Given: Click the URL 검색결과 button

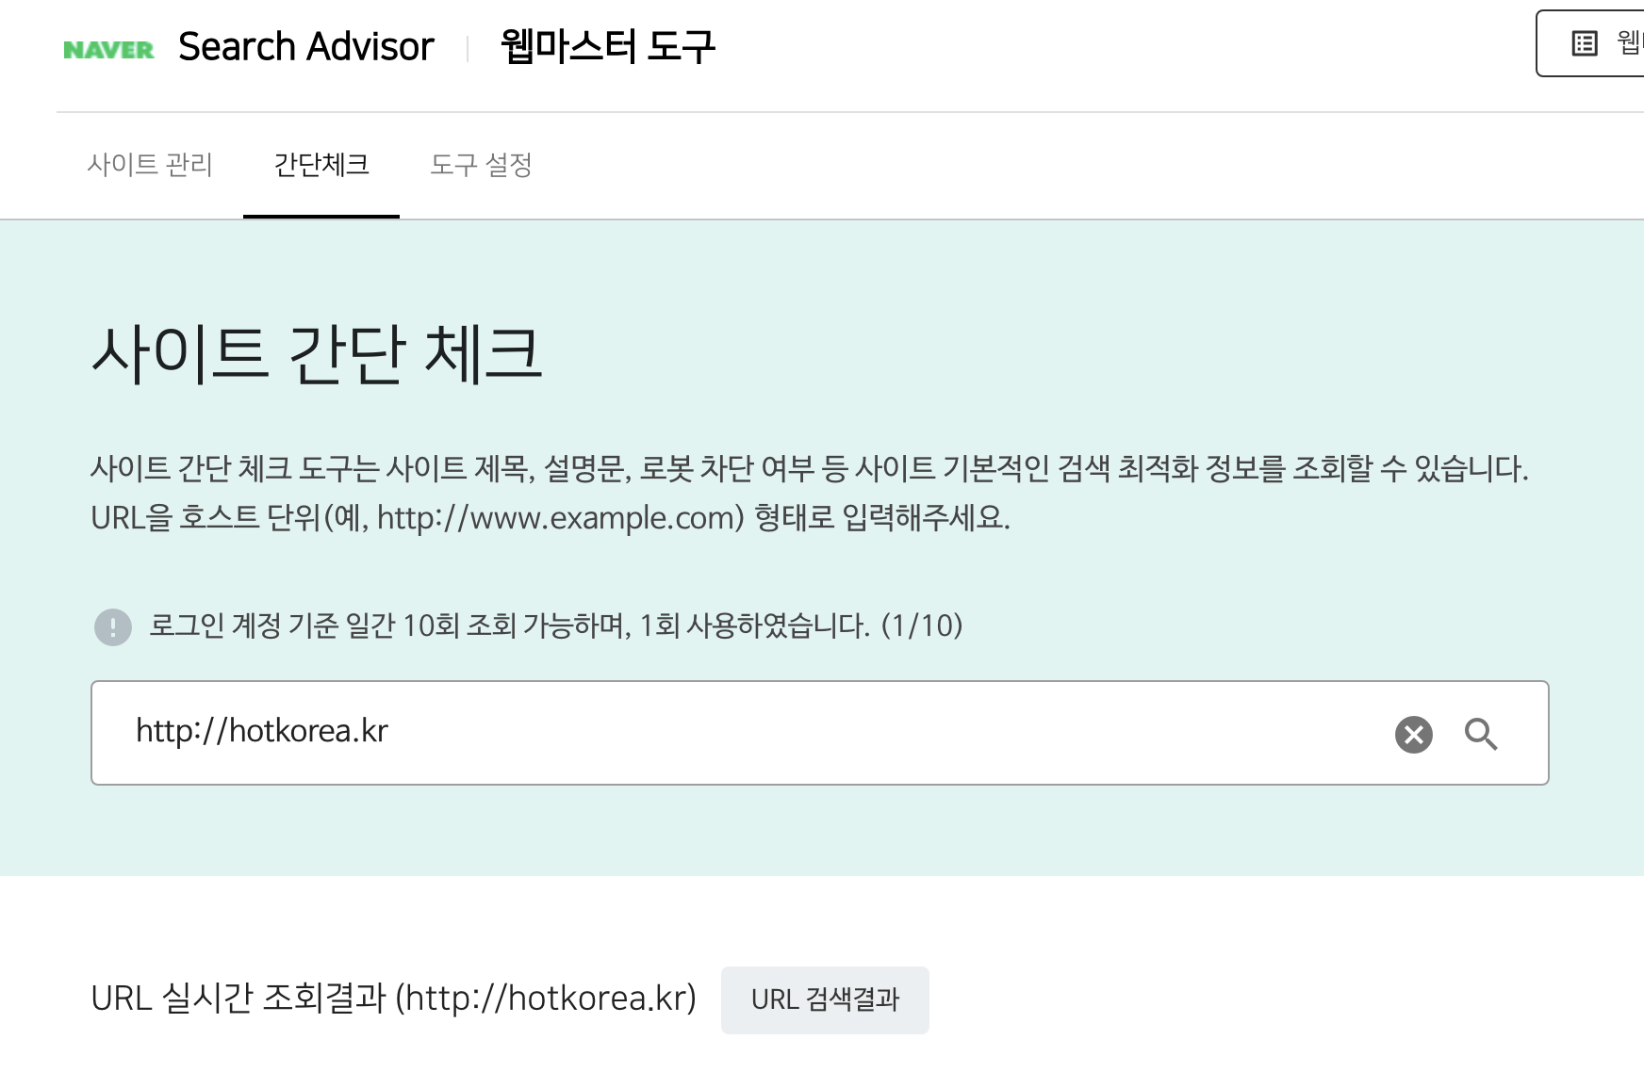Looking at the screenshot, I should pyautogui.click(x=825, y=999).
